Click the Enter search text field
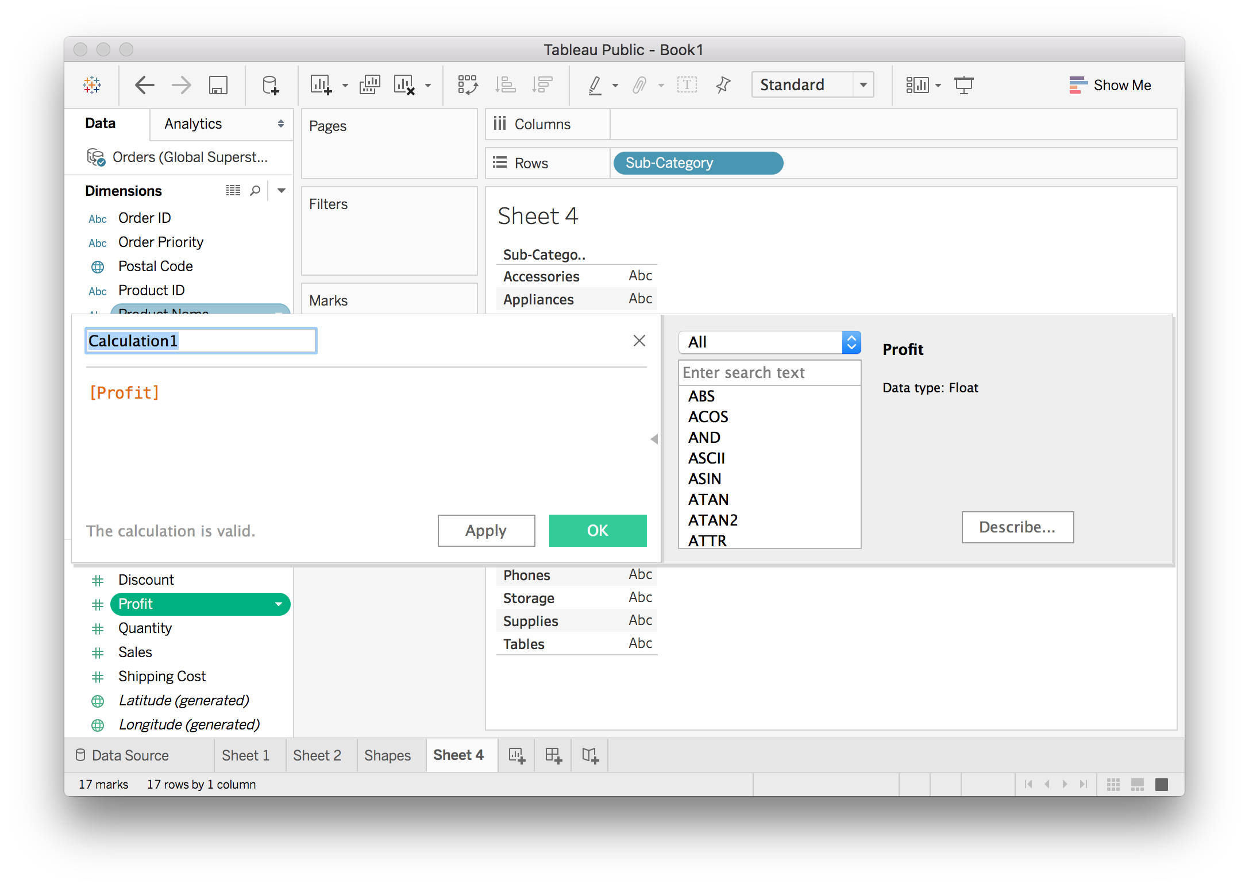 (769, 373)
